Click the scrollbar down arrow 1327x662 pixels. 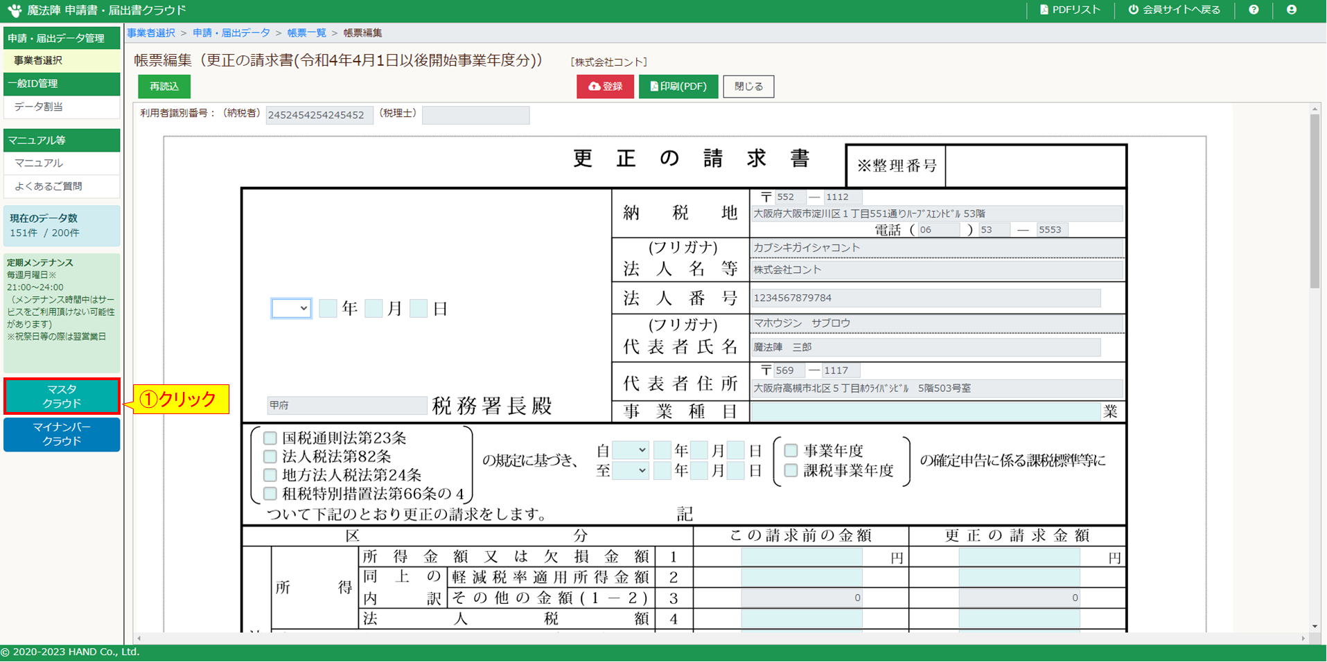[x=1315, y=627]
